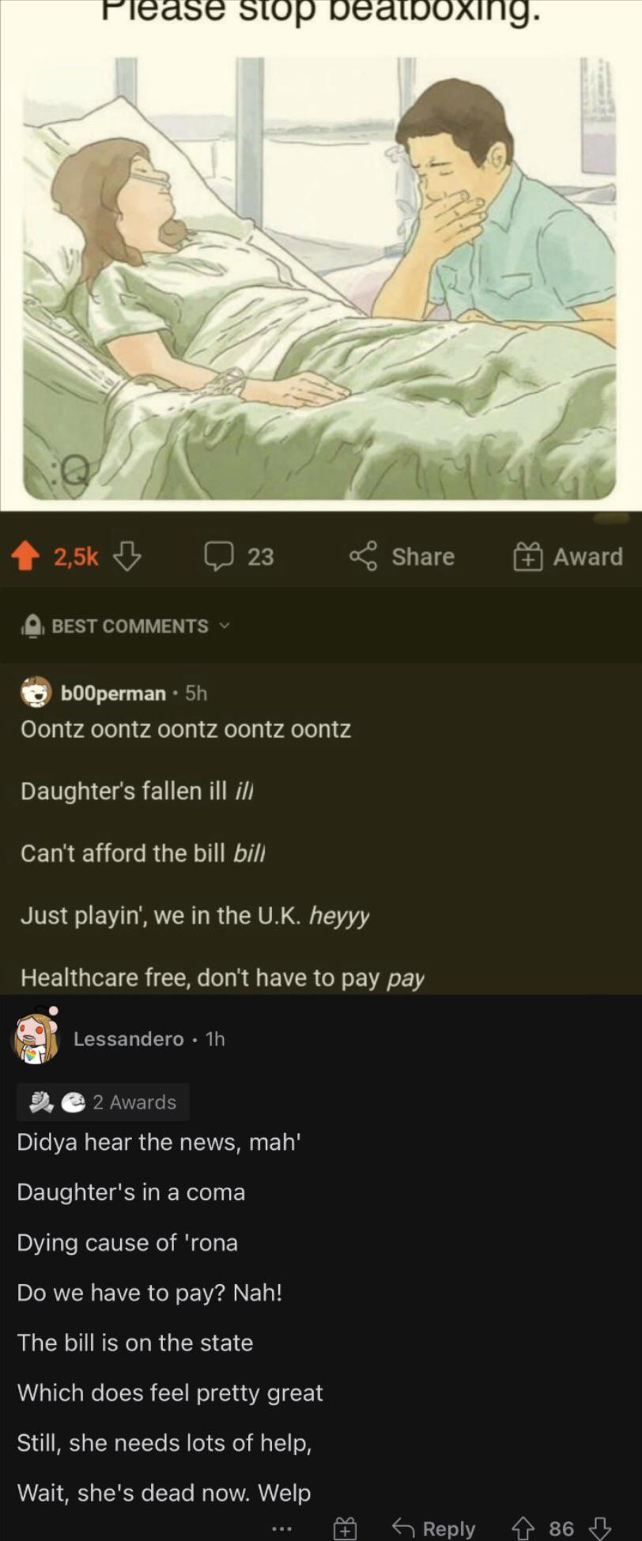Viewport: 642px width, 1541px height.
Task: Tap the bell icon beside BEST COMMENTS
Action: tap(32, 625)
